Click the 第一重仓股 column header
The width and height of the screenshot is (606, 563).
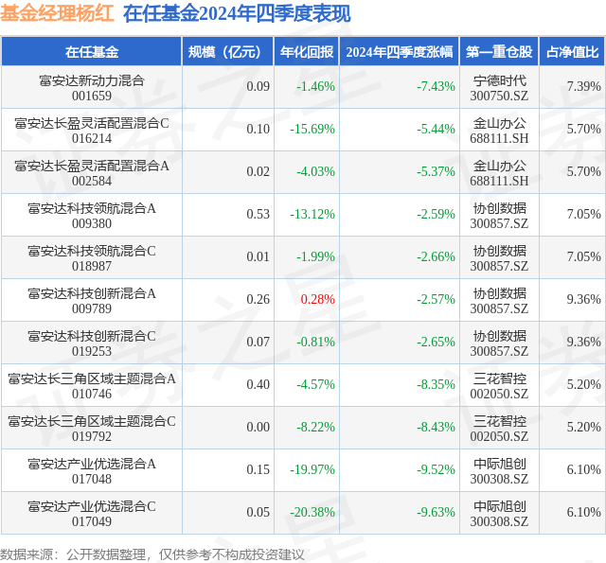click(499, 52)
